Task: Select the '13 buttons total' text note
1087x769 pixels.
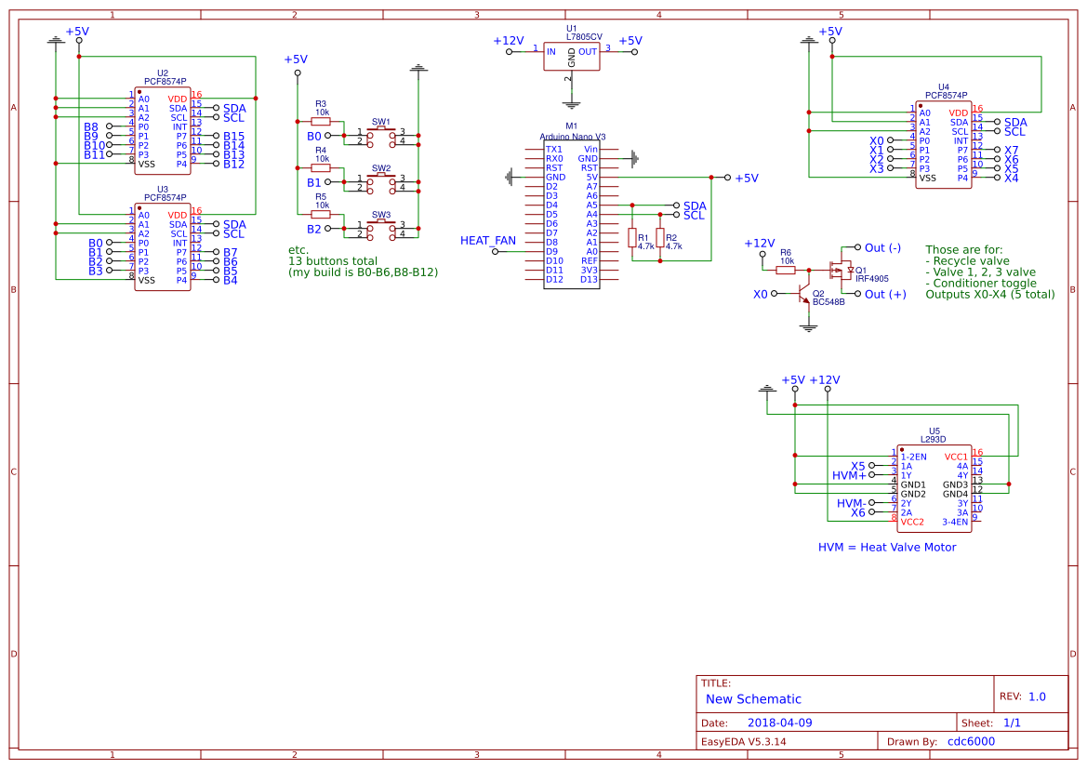Action: point(333,261)
